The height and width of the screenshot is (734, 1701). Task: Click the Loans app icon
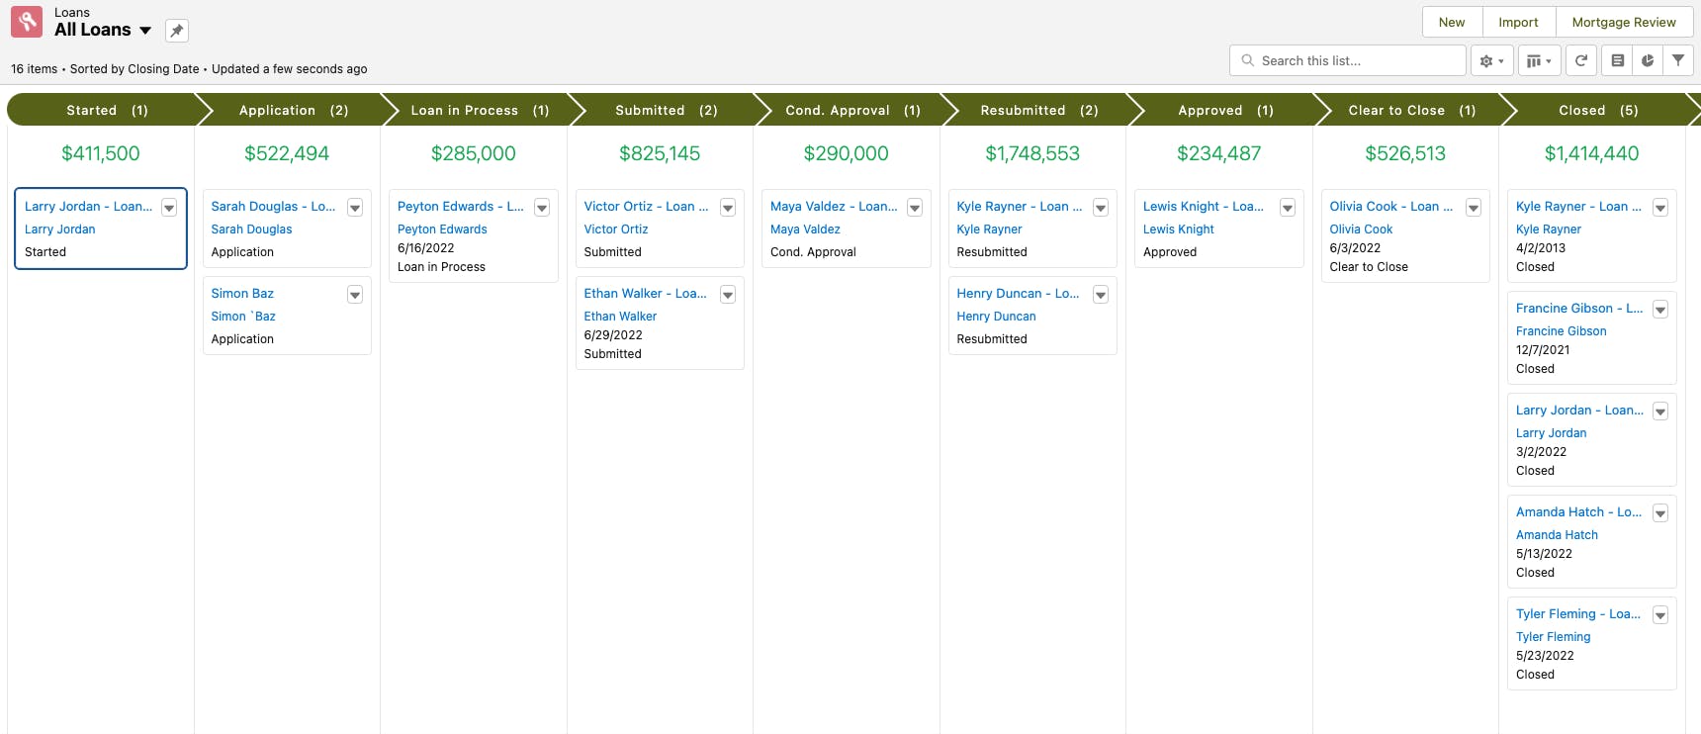point(27,22)
